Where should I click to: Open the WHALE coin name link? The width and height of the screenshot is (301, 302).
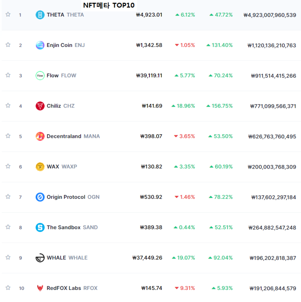[x=56, y=258]
